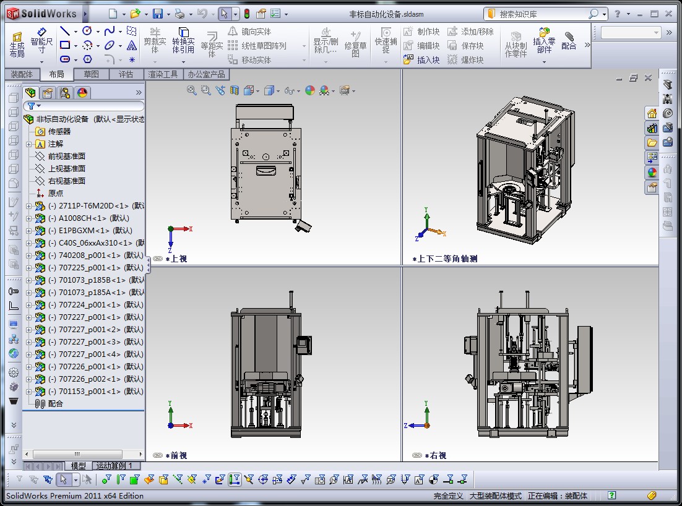Open the design tree filter field
The width and height of the screenshot is (682, 506).
click(84, 106)
